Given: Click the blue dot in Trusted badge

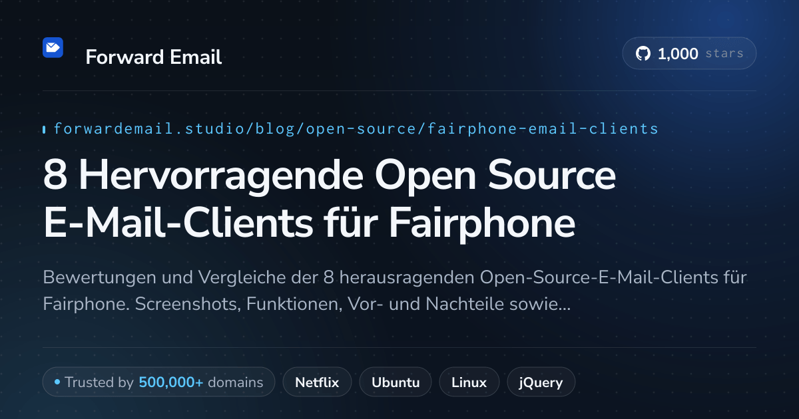Looking at the screenshot, I should click(x=57, y=382).
